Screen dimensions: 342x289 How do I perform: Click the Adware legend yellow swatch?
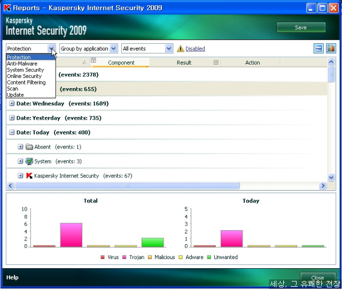tap(181, 257)
